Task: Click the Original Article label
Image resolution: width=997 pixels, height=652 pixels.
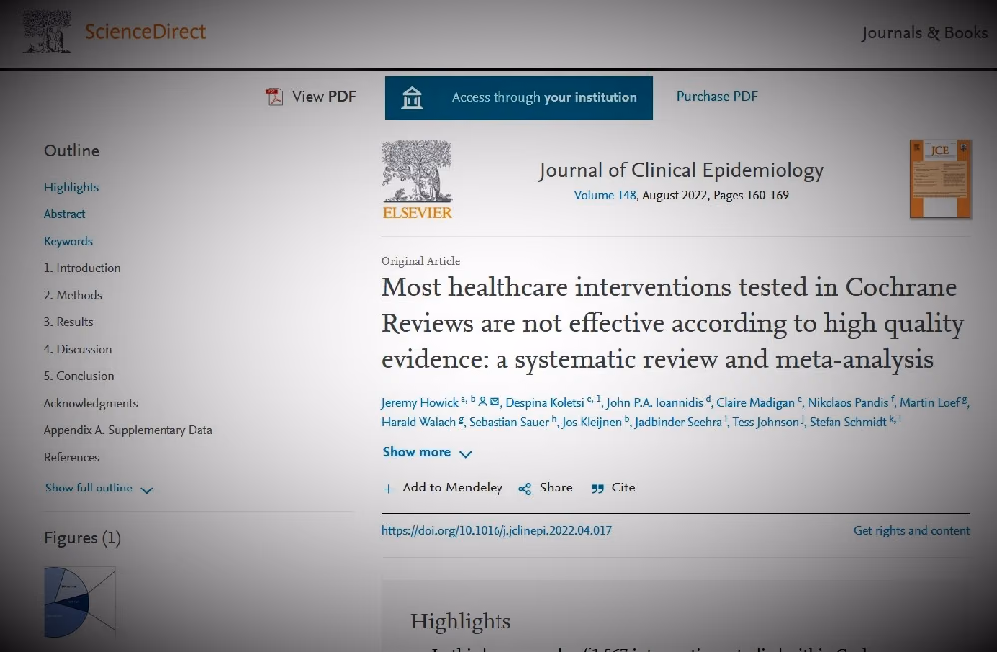Action: (x=421, y=261)
